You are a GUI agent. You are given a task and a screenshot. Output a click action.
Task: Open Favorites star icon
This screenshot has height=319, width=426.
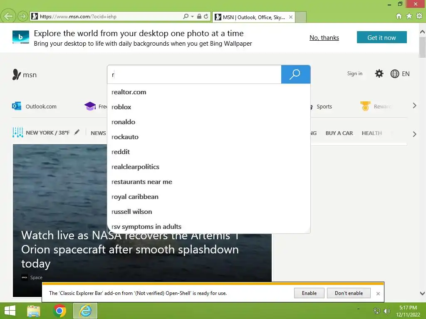409,16
